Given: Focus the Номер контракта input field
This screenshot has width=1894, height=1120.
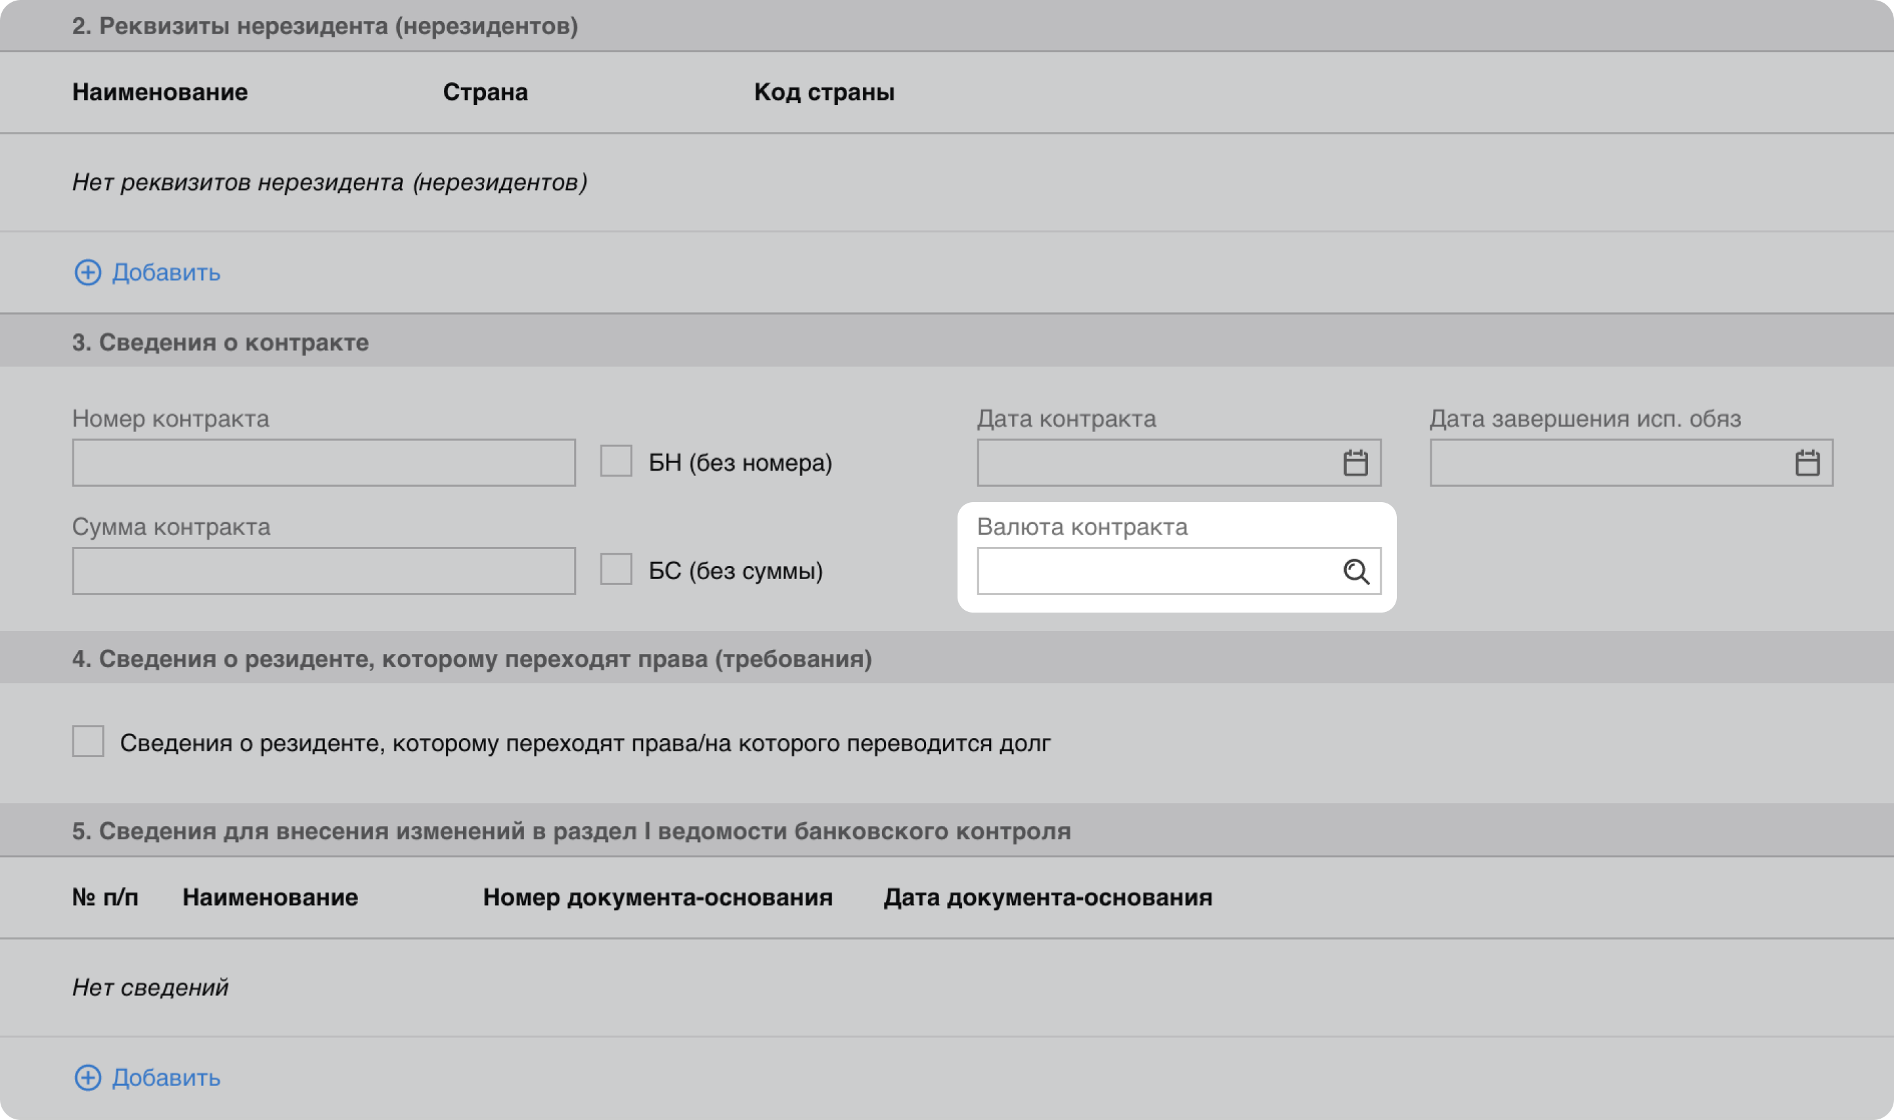Looking at the screenshot, I should pos(323,463).
